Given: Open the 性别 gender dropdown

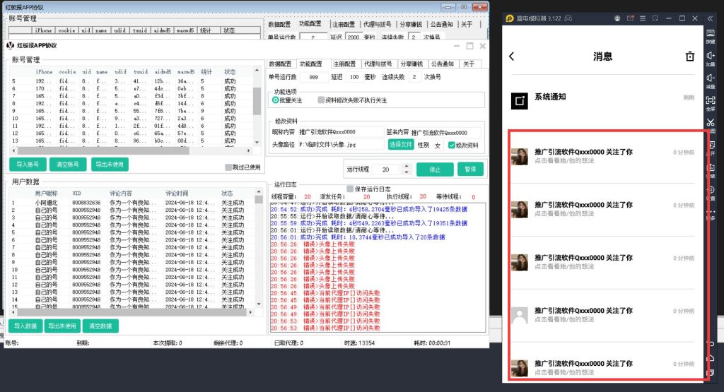Looking at the screenshot, I should pyautogui.click(x=438, y=145).
